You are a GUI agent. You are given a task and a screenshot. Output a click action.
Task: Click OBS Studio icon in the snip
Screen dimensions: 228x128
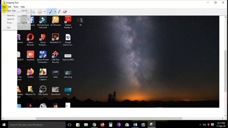coord(43,90)
